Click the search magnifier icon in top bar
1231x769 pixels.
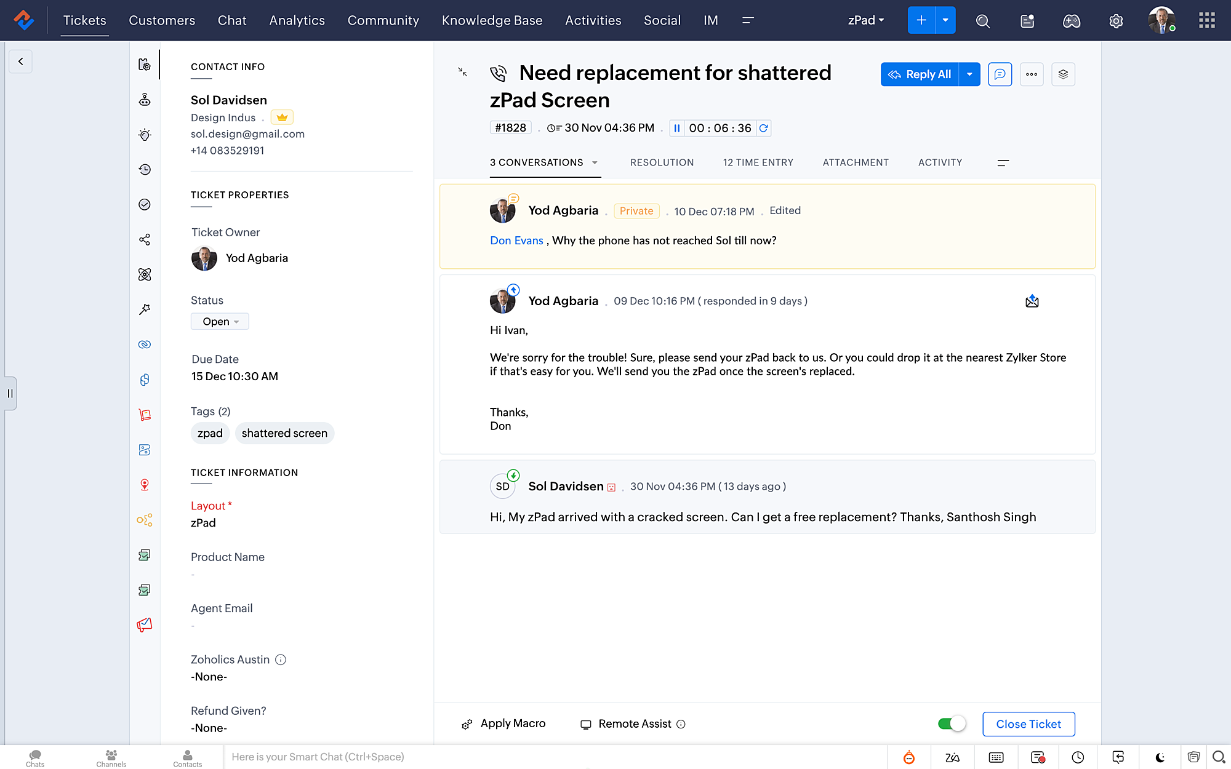[x=983, y=21]
